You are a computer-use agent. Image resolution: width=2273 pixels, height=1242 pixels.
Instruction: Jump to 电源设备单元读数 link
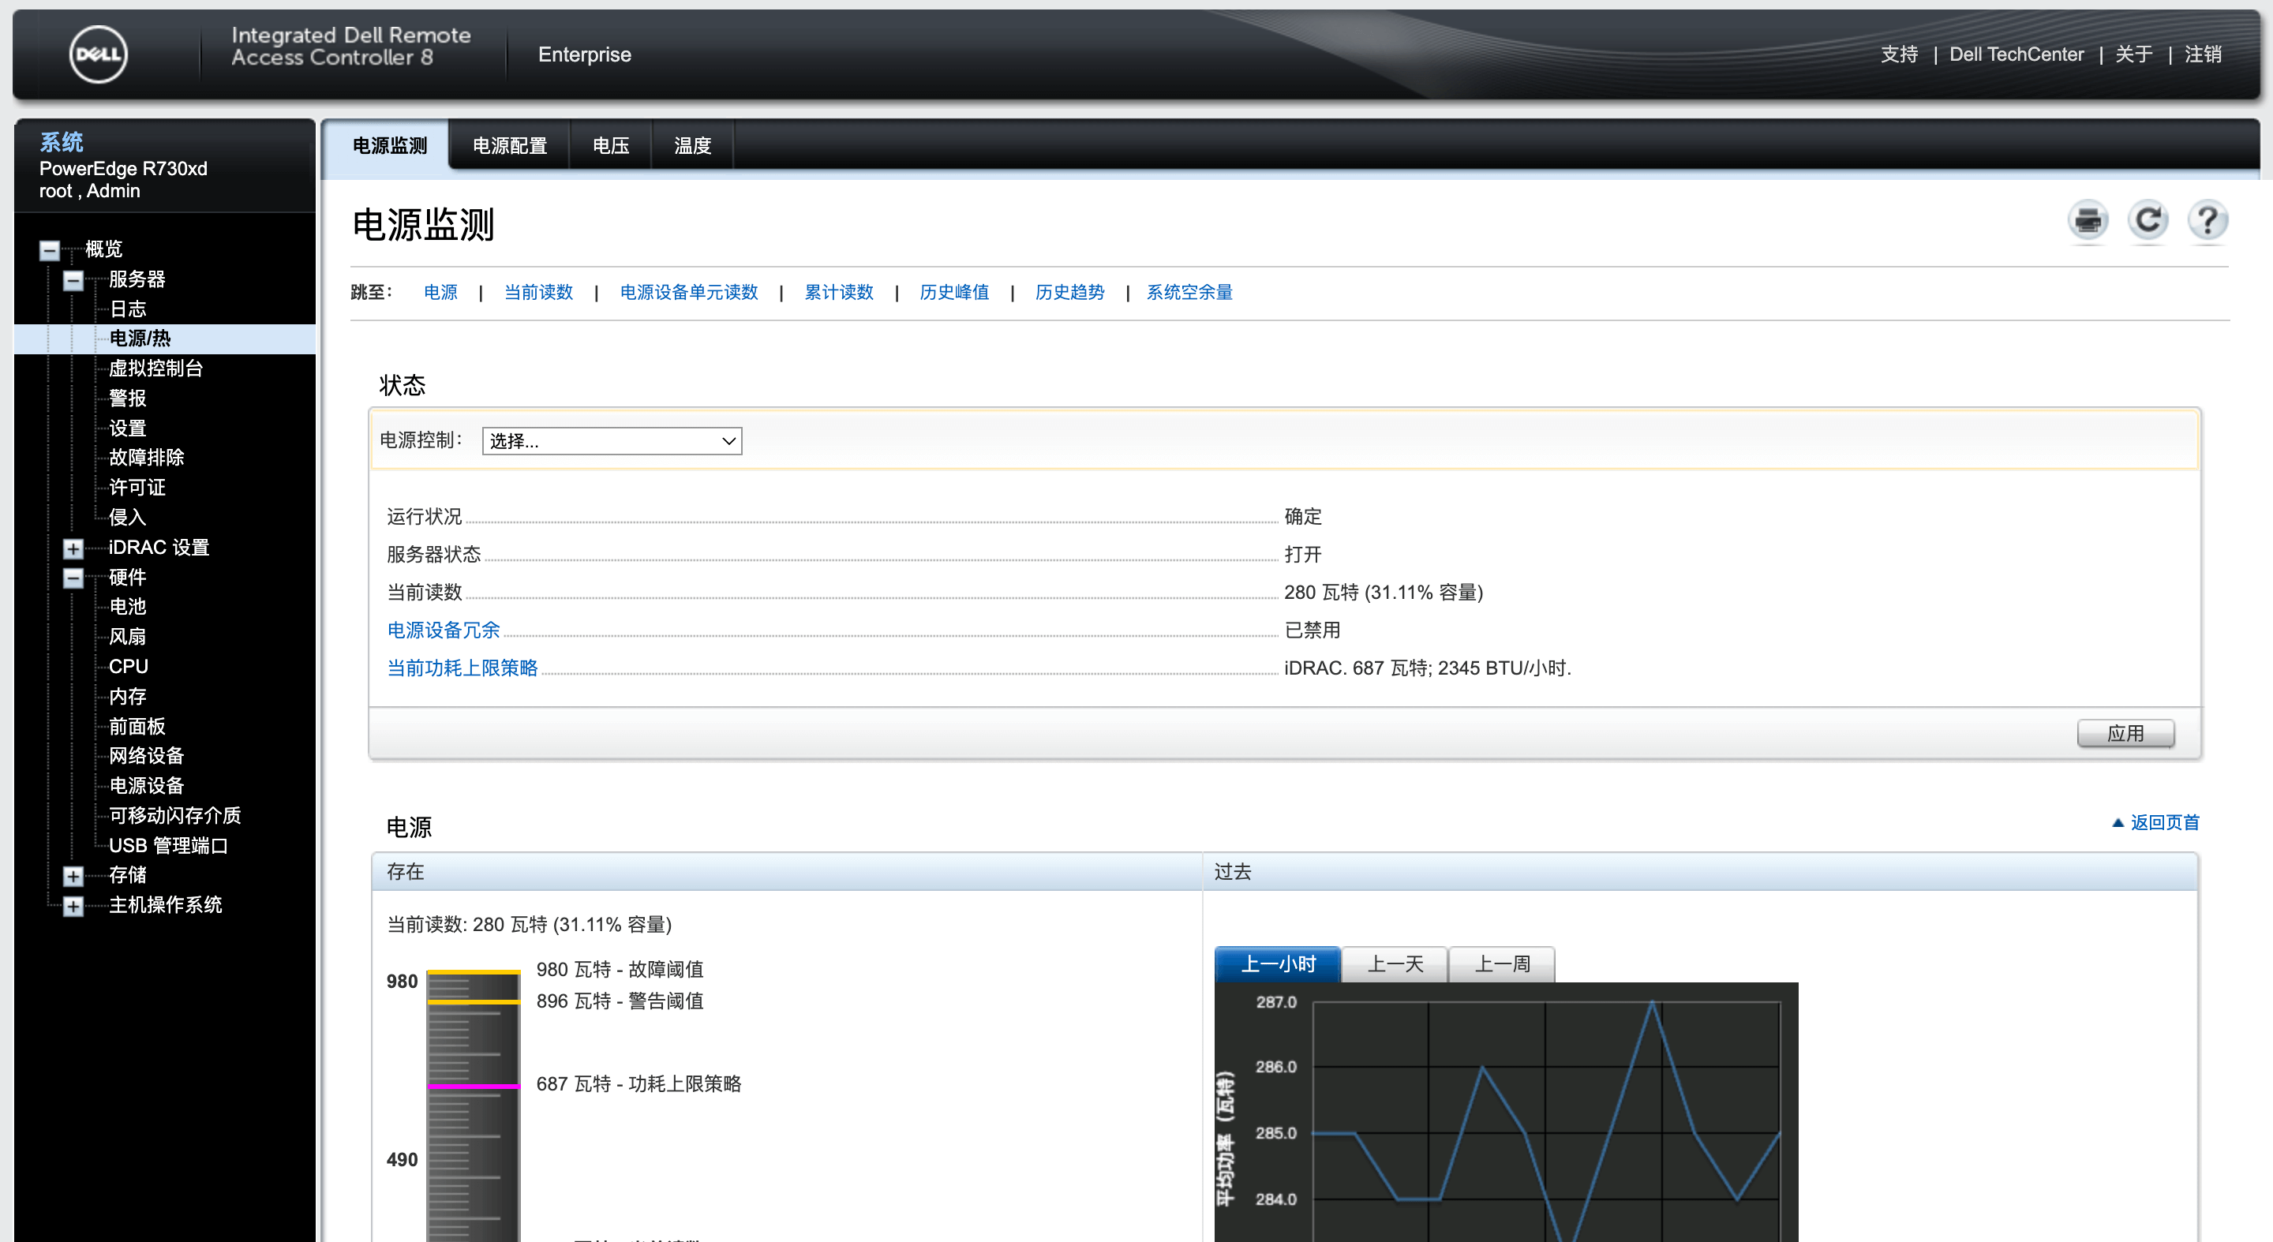(x=688, y=292)
